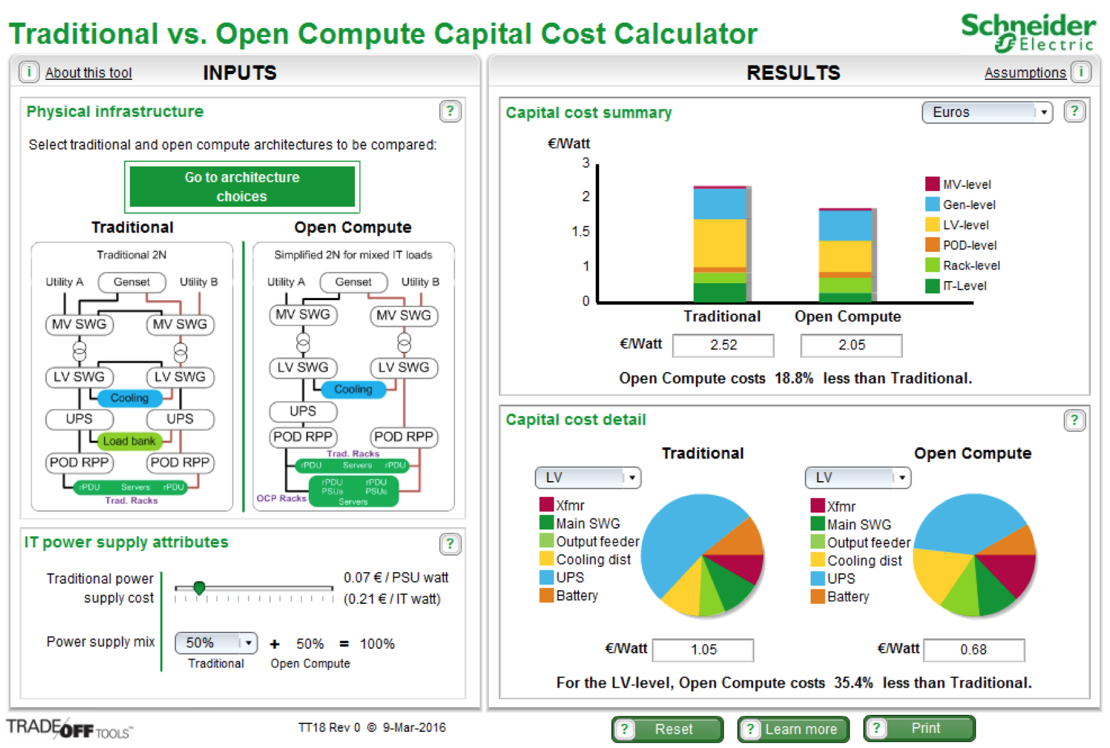Click the question mark on Learn more button
1110x748 pixels.
(x=750, y=729)
